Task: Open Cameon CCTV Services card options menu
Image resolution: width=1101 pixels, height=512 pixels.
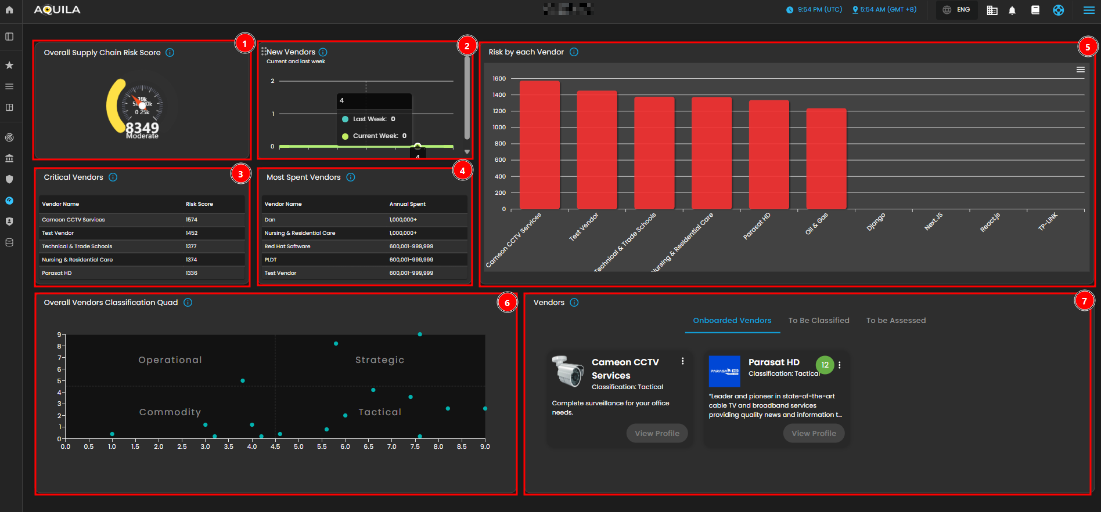Action: point(682,361)
